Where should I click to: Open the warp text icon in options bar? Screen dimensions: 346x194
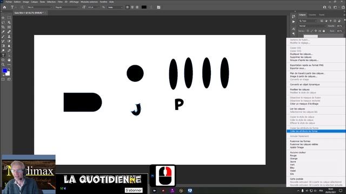click(x=151, y=7)
